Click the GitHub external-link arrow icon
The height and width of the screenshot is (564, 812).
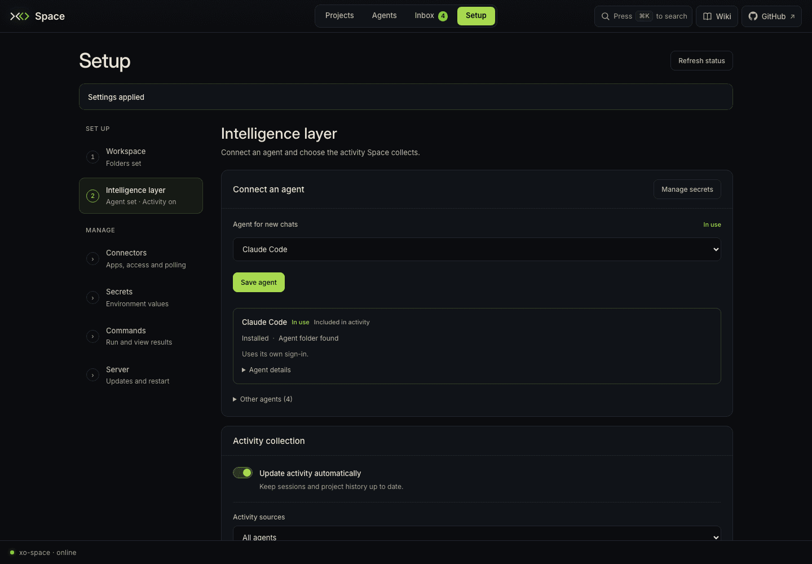[x=792, y=16]
